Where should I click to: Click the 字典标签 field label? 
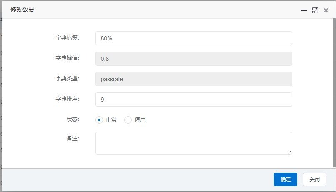coord(68,37)
